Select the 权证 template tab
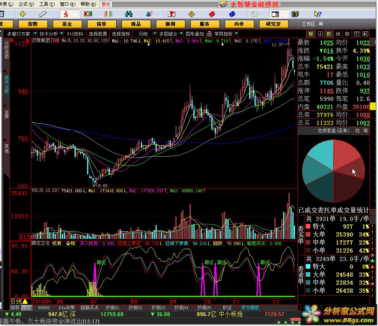 [227, 308]
